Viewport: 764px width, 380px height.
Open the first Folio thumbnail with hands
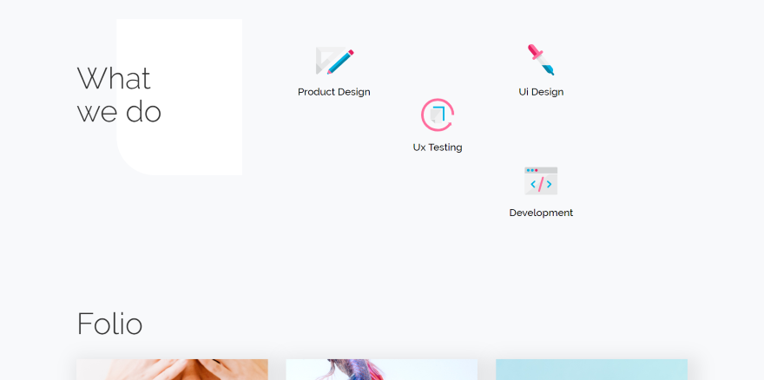172,370
